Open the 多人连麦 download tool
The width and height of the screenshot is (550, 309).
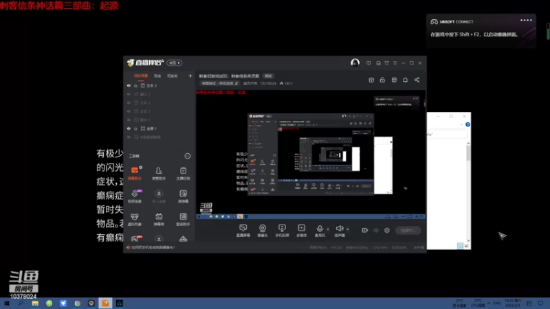(x=159, y=196)
